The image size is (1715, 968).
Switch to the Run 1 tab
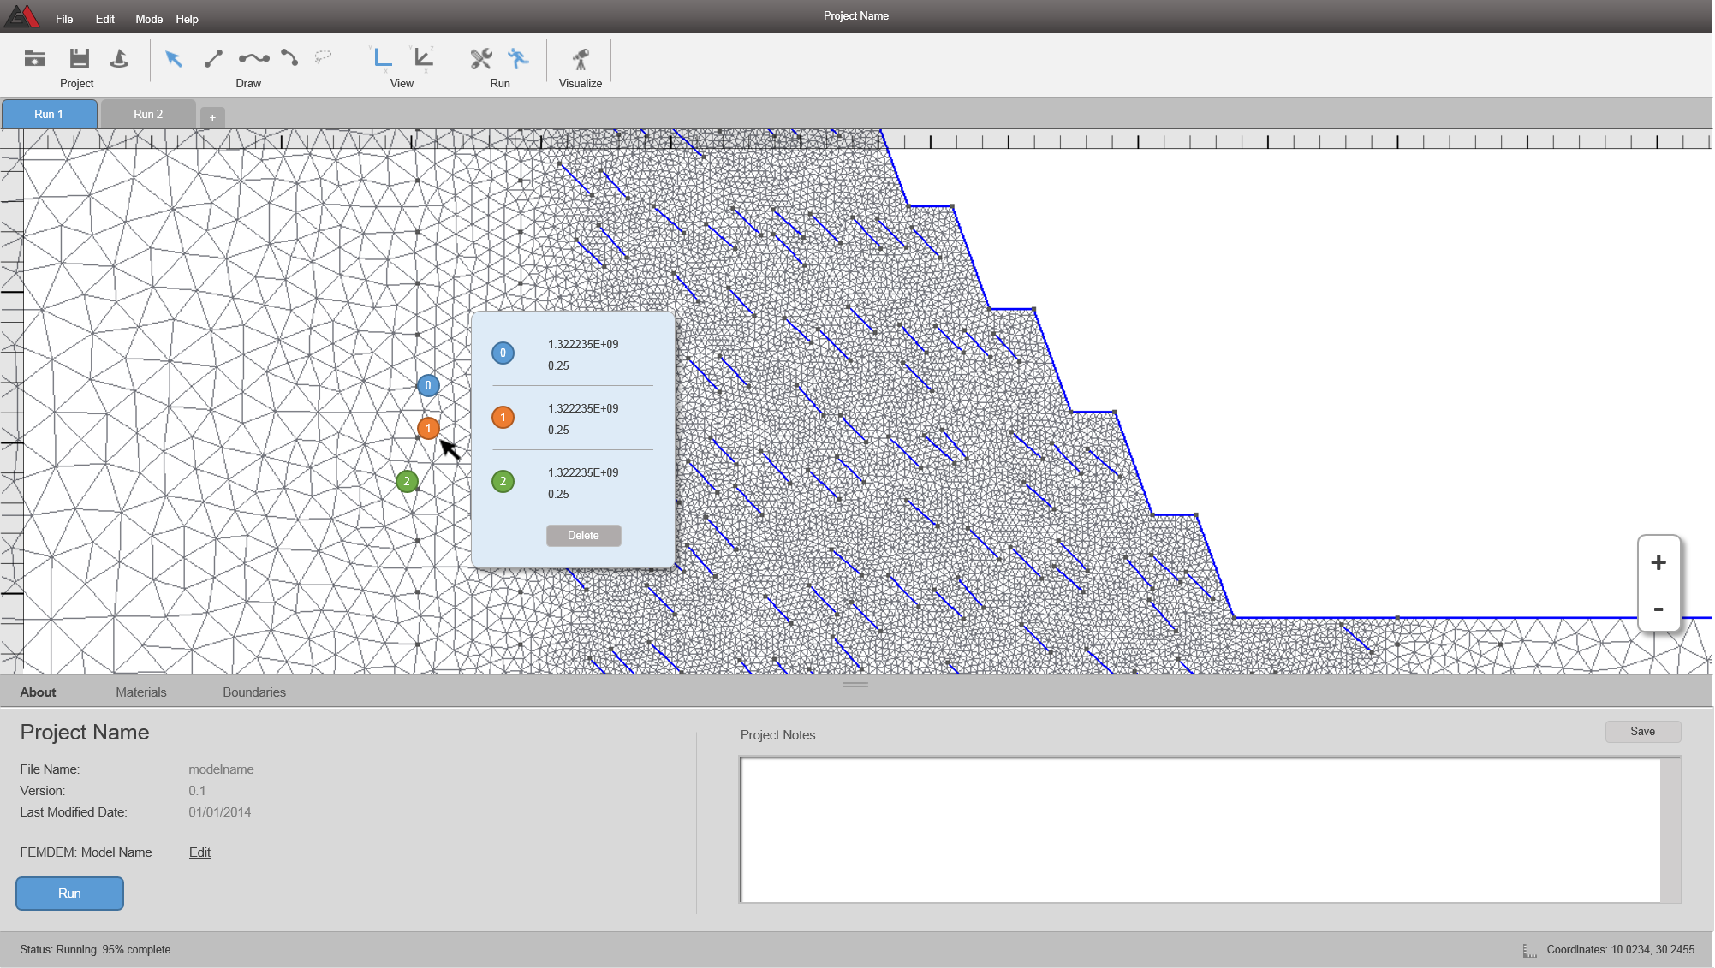click(x=49, y=114)
